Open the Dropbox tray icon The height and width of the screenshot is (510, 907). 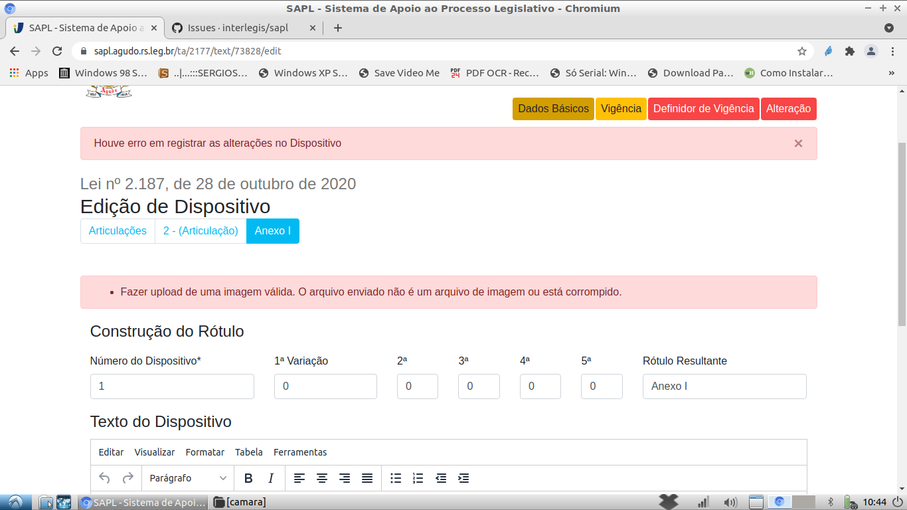pyautogui.click(x=669, y=501)
